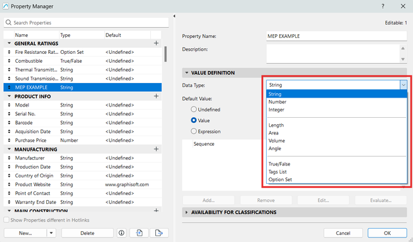Image resolution: width=413 pixels, height=242 pixels.
Task: Select the Acquisition Date row
Action: [x=82, y=131]
